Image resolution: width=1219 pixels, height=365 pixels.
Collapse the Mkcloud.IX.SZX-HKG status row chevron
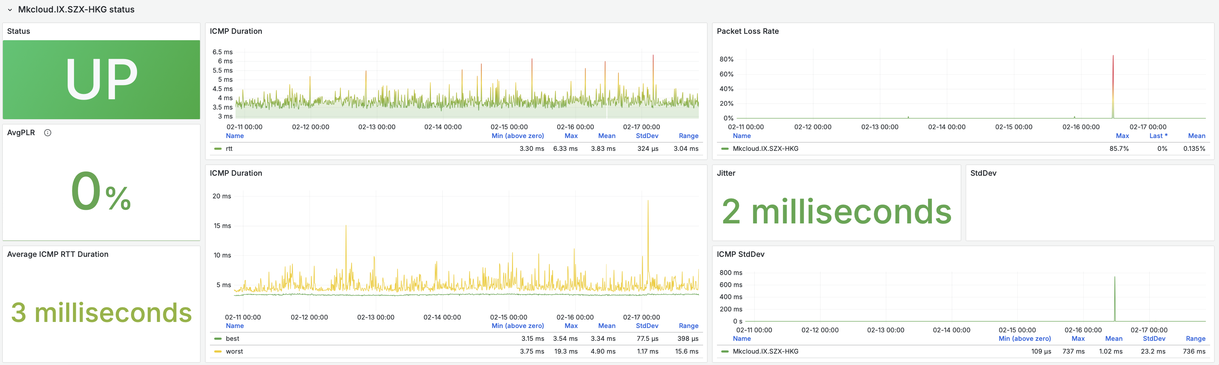point(10,10)
